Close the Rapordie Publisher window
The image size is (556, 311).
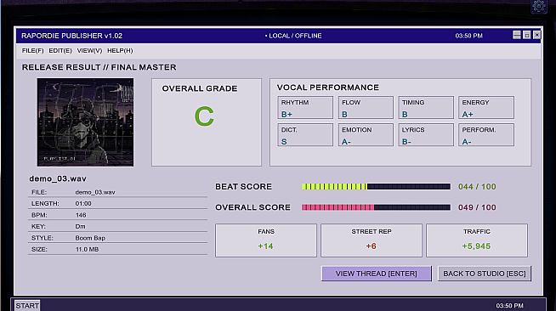(536, 35)
